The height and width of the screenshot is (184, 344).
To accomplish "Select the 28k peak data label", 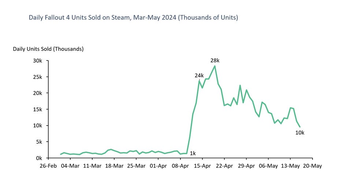I will [x=214, y=60].
